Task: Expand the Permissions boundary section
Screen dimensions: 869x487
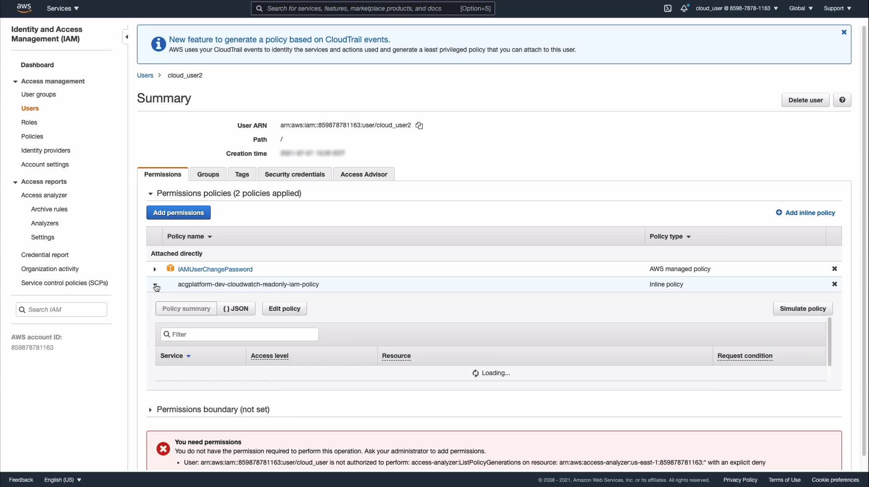Action: click(150, 410)
